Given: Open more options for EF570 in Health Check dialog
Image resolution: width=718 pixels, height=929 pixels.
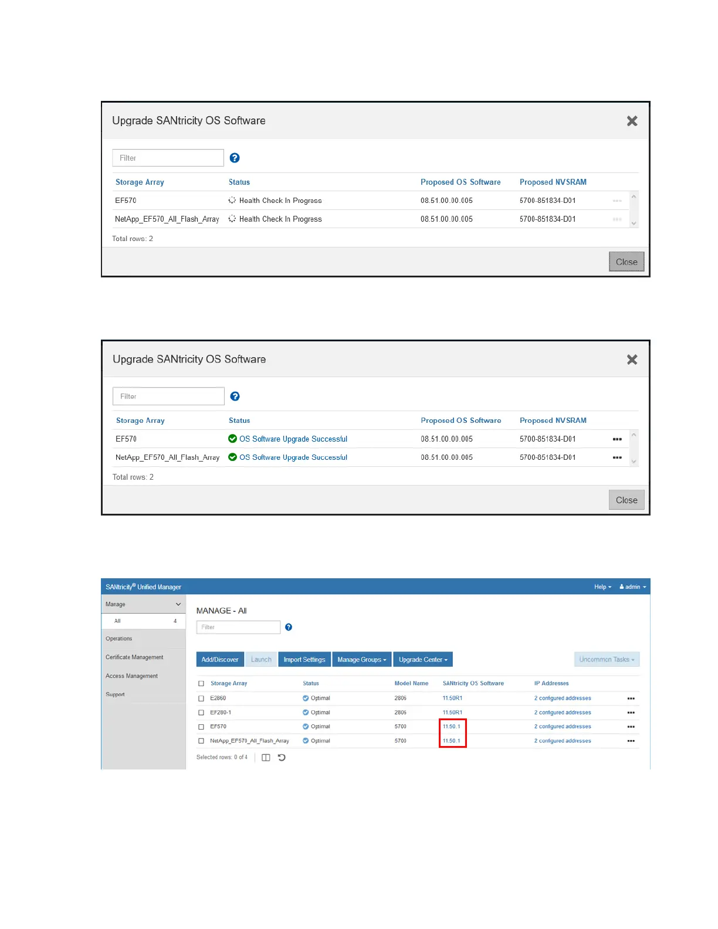Looking at the screenshot, I should click(x=617, y=201).
